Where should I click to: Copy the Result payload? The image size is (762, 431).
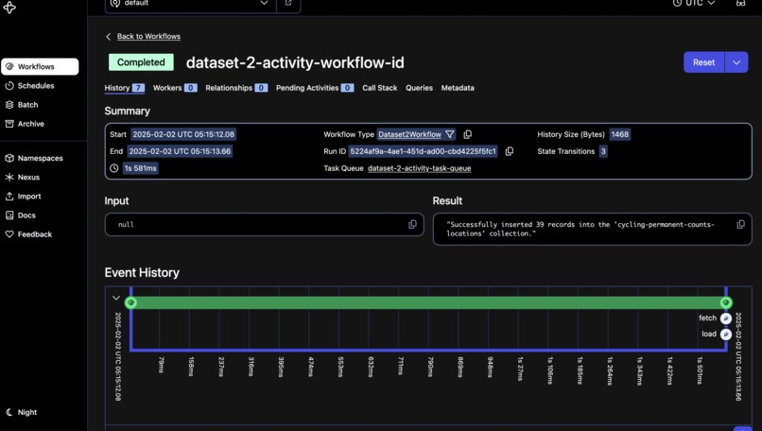point(740,224)
